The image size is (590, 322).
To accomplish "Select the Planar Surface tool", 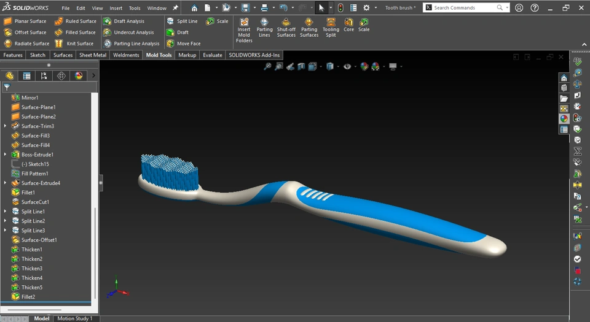I will coord(25,21).
